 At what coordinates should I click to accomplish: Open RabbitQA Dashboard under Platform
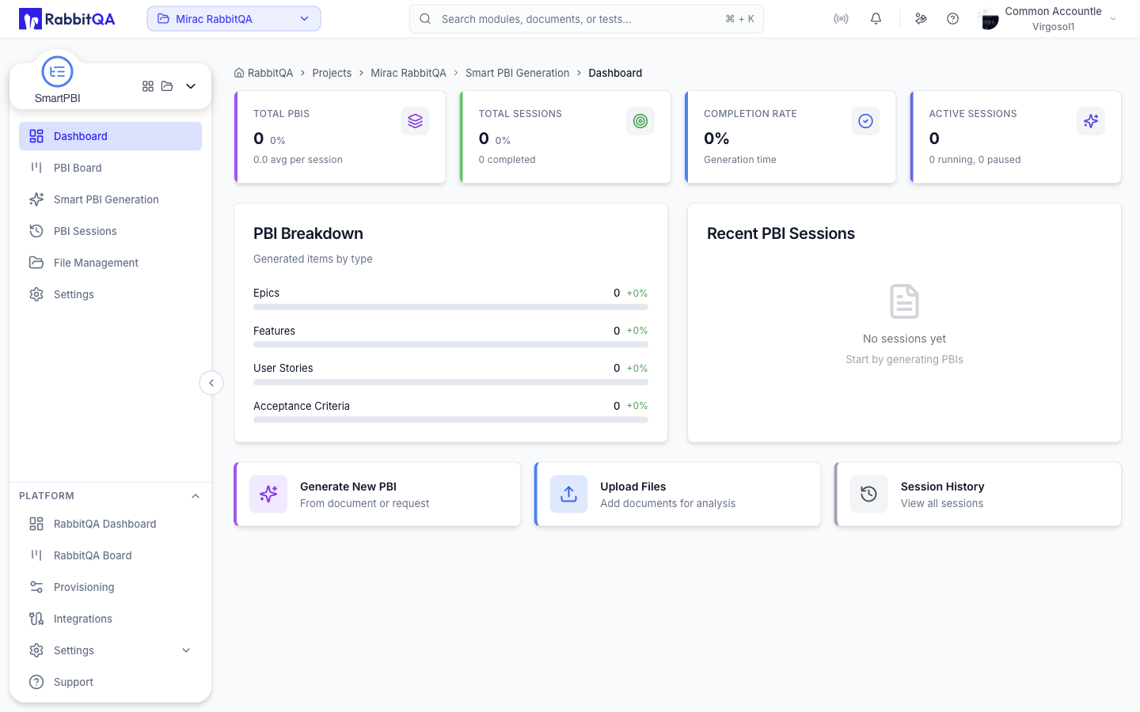click(x=110, y=524)
